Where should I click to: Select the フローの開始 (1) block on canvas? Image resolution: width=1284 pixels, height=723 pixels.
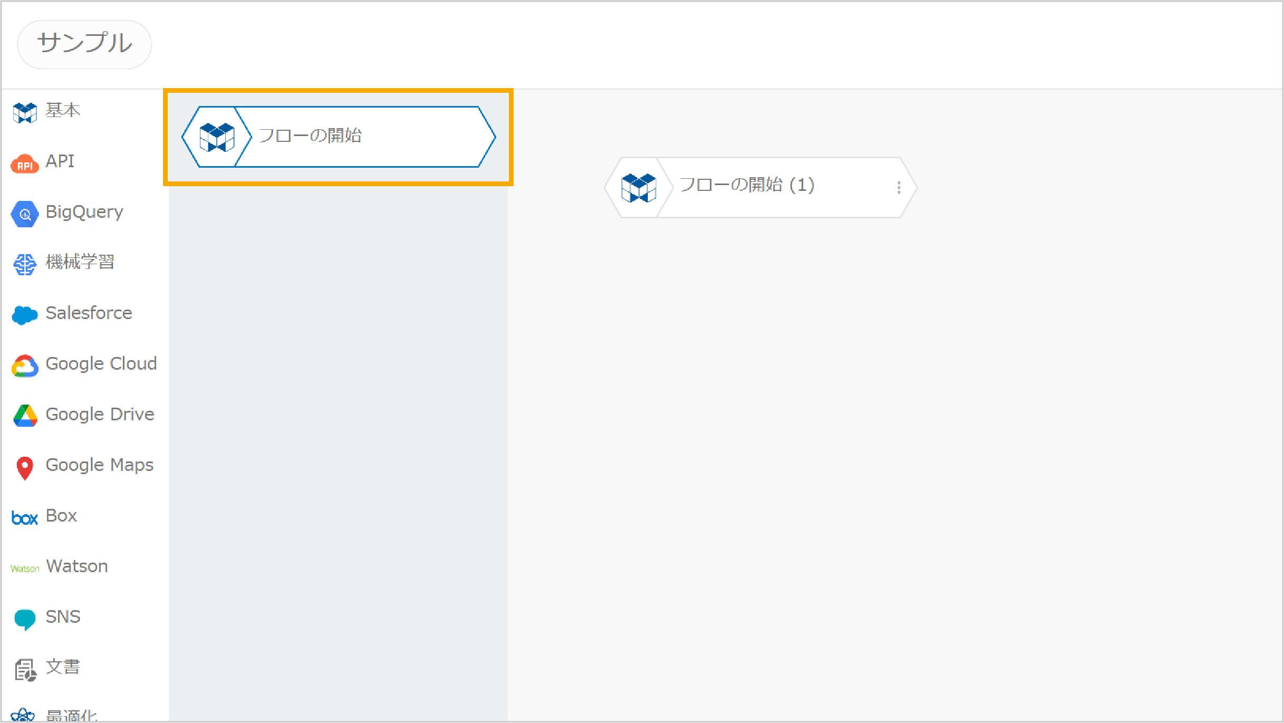pyautogui.click(x=761, y=187)
